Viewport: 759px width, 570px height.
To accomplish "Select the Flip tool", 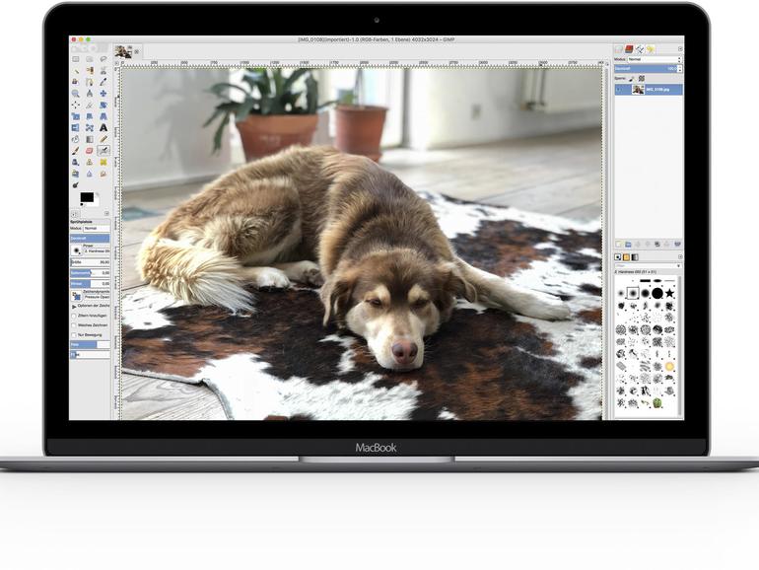I will tap(76, 128).
